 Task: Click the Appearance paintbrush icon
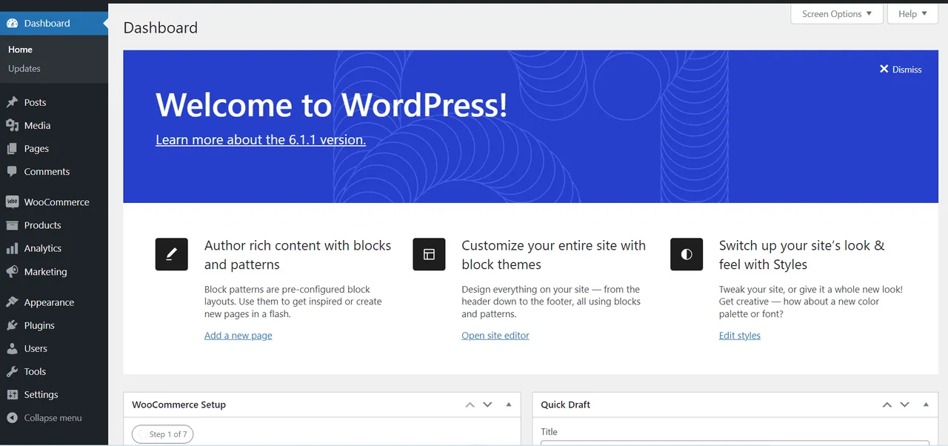pos(12,302)
